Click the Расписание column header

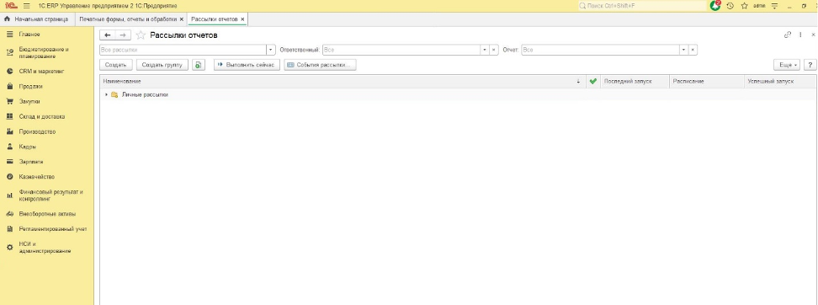tap(707, 82)
